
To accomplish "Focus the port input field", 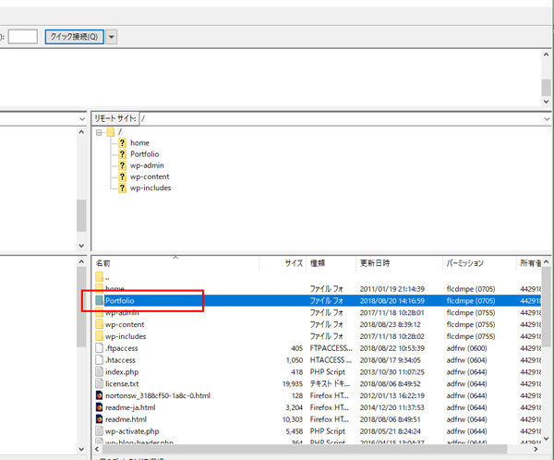I will click(22, 37).
